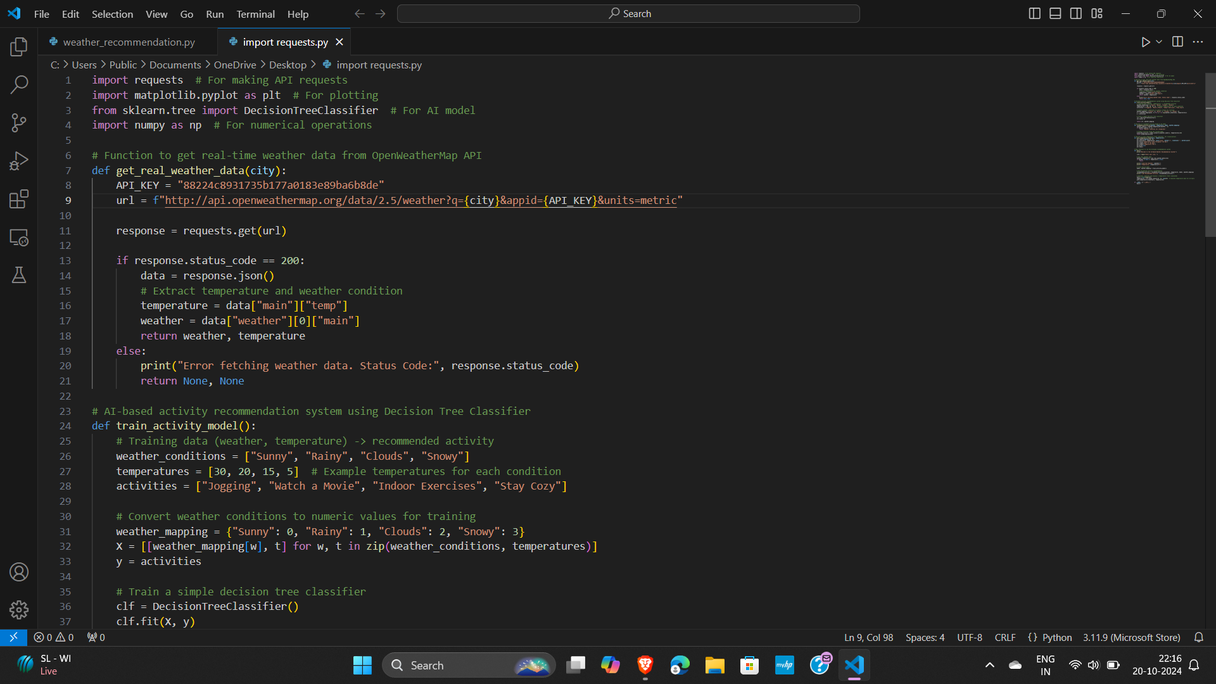
Task: Switch to weather_recommendation.py tab
Action: 129,42
